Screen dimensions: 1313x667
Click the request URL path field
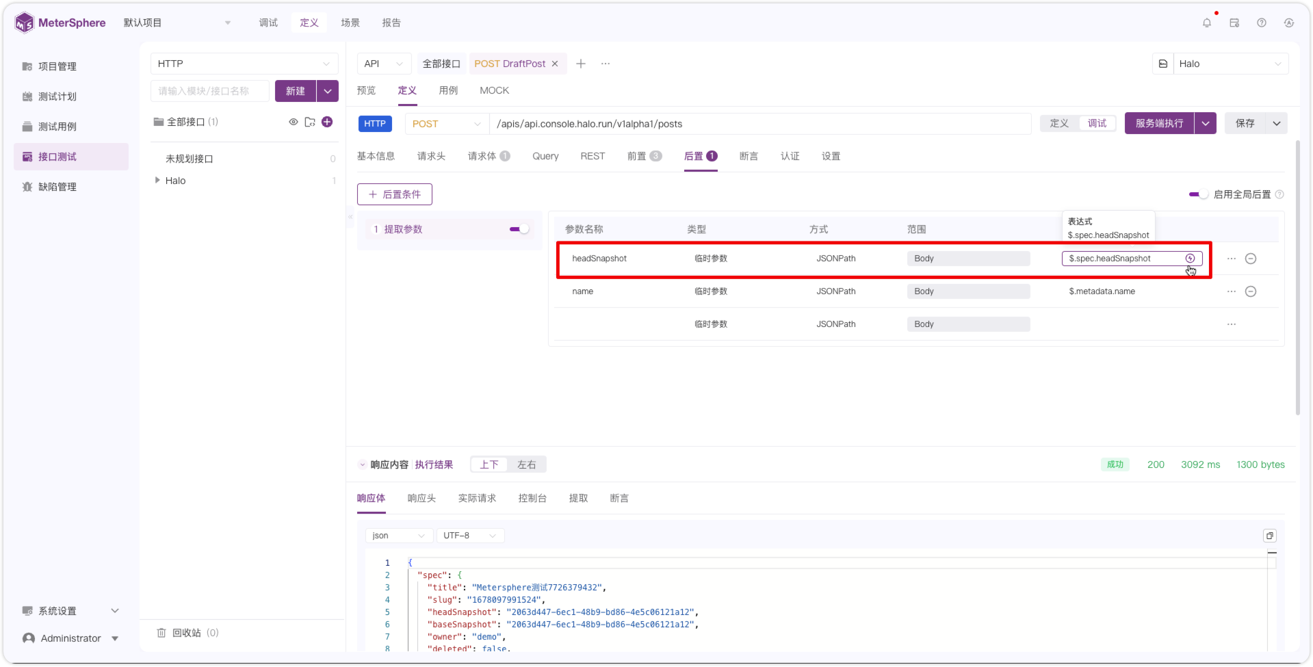coord(760,124)
